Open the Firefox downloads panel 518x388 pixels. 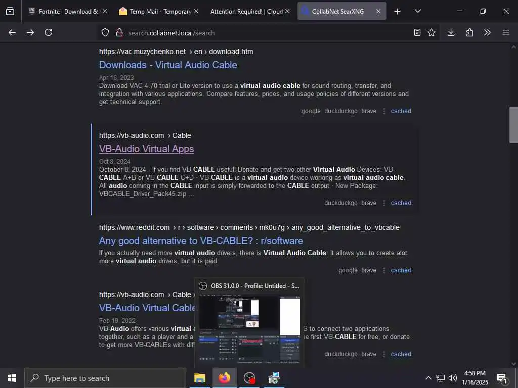pos(451,32)
